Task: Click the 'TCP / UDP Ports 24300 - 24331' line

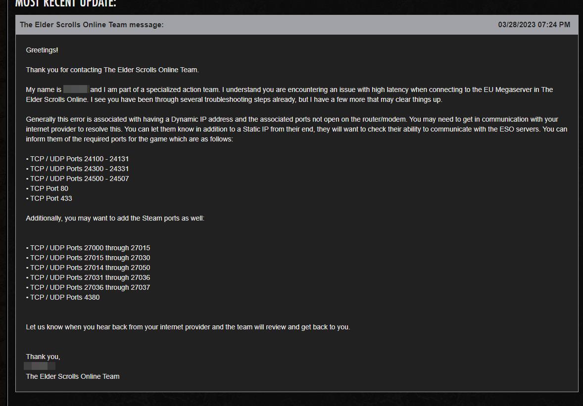Action: pyautogui.click(x=77, y=169)
